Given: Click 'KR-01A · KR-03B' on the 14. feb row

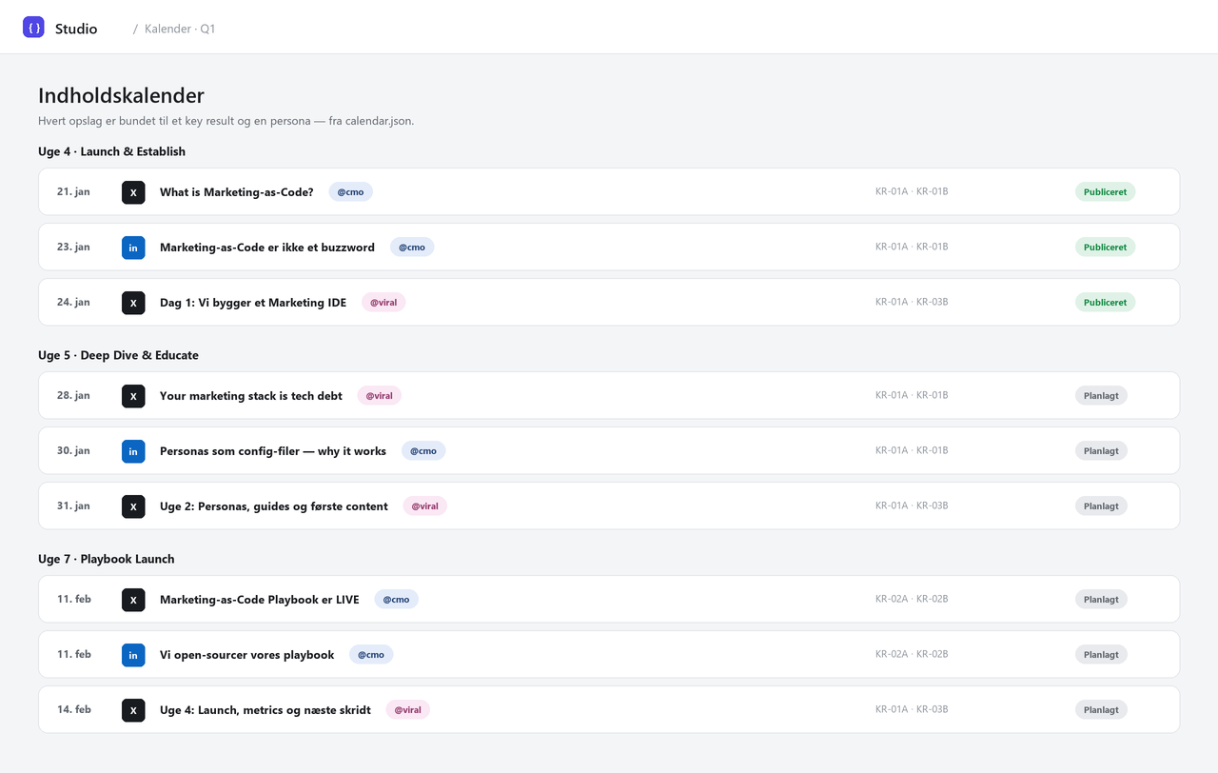Looking at the screenshot, I should coord(912,710).
